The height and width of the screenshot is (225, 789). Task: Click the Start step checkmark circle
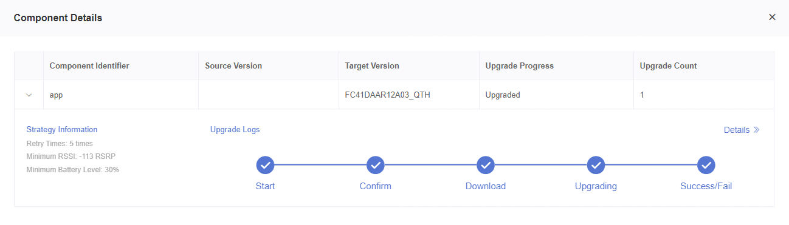click(x=266, y=164)
